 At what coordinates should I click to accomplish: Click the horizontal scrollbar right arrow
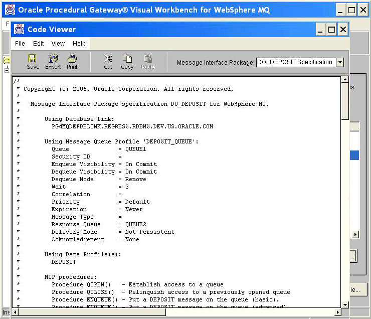pos(337,312)
